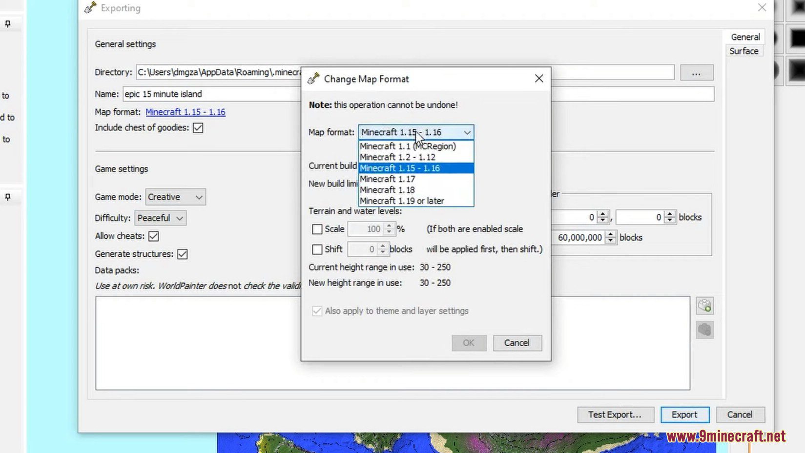Click the Name field epic 15 minute island
This screenshot has width=805, height=453.
212,94
